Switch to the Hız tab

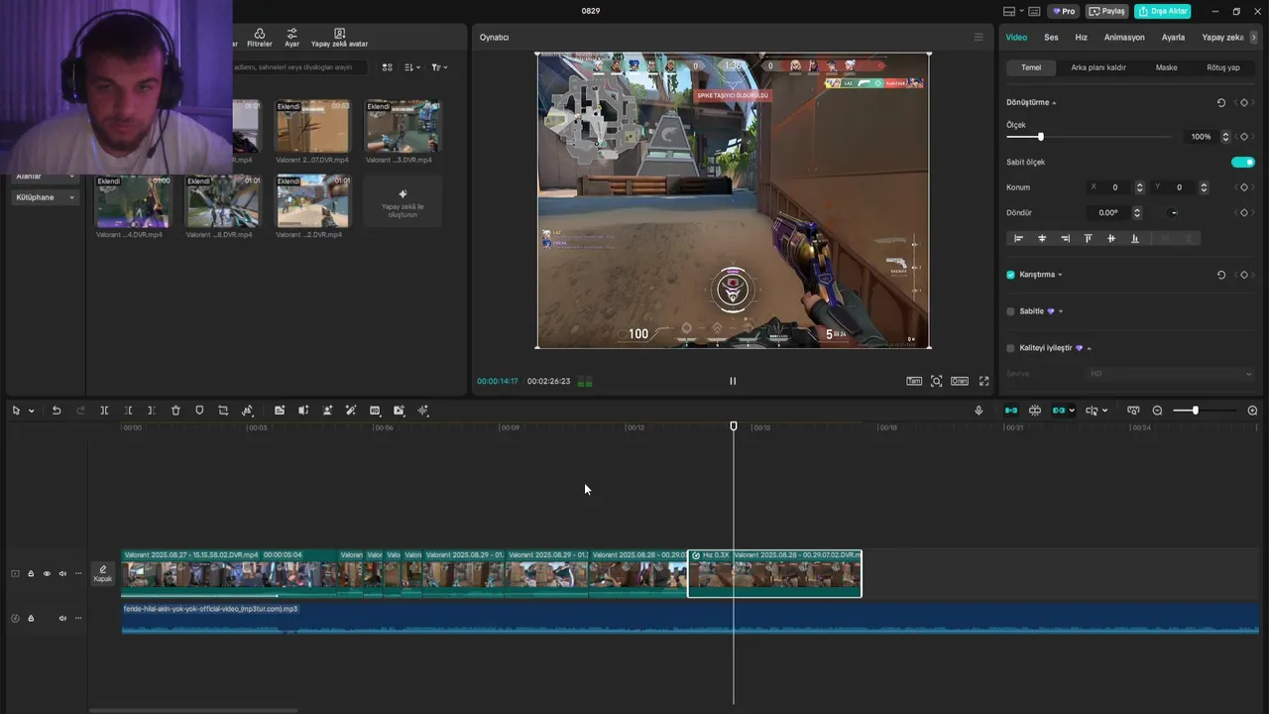[x=1082, y=37]
